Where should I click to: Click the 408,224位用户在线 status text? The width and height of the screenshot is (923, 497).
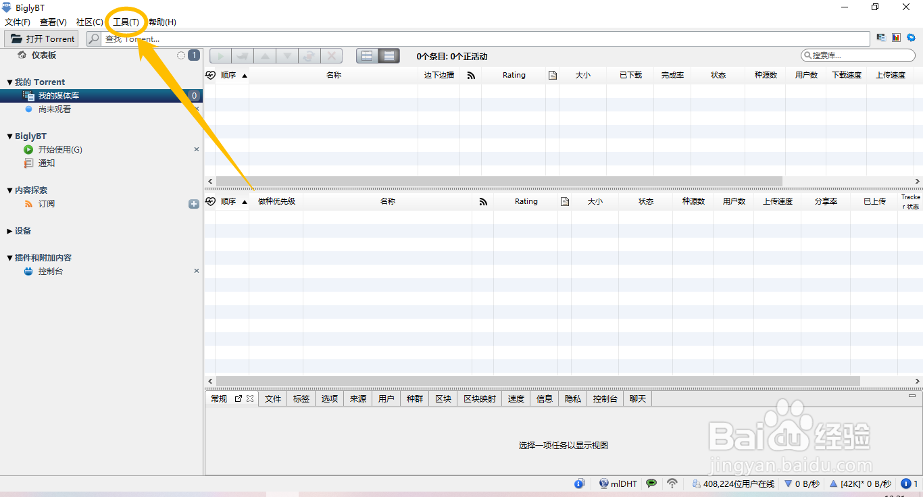point(739,484)
